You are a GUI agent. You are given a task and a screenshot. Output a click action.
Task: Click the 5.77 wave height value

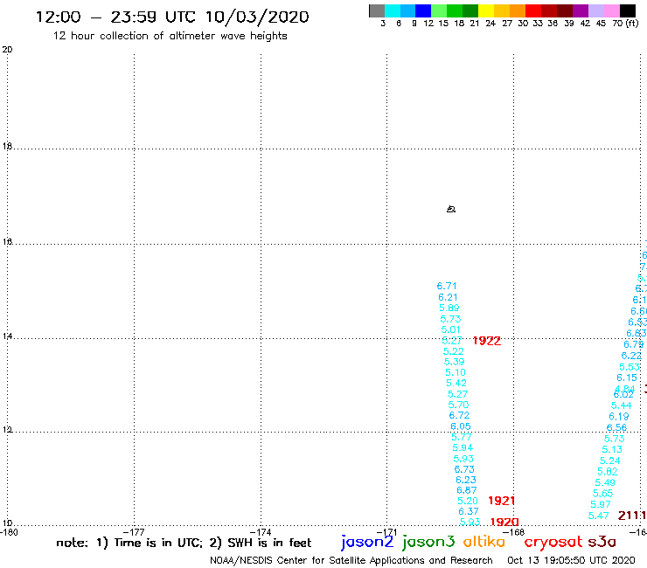462,437
